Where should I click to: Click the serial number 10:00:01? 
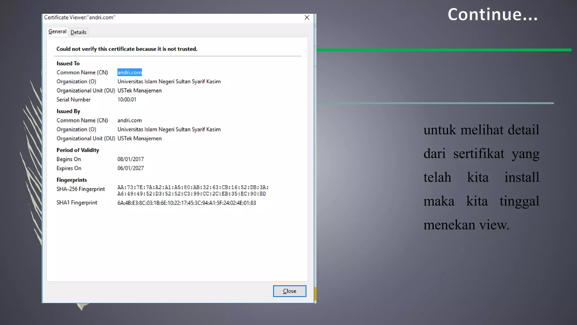point(127,100)
